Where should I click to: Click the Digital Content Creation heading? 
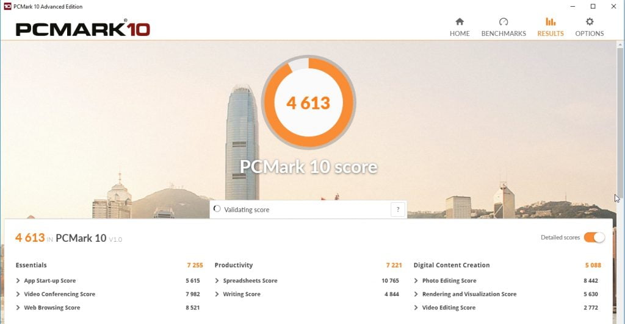coord(452,265)
